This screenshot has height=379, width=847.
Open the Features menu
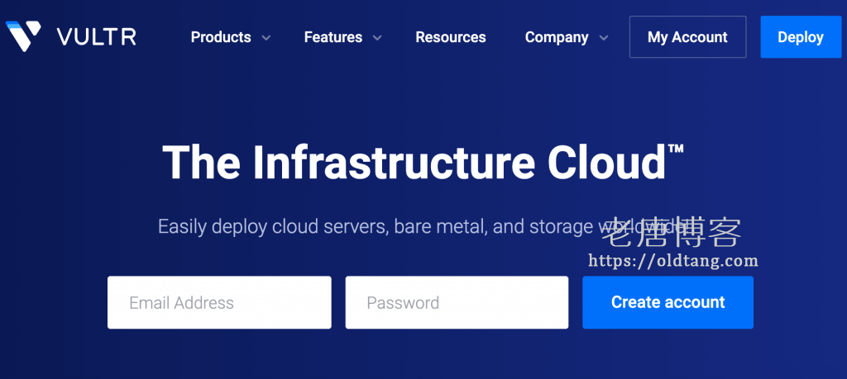coord(333,37)
